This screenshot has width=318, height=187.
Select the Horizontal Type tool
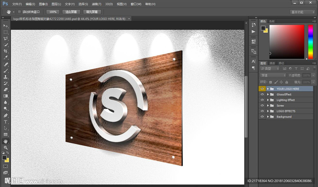[x=6, y=122]
